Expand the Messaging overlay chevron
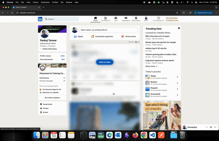Screen dimensions: 219x141 coord(215,127)
